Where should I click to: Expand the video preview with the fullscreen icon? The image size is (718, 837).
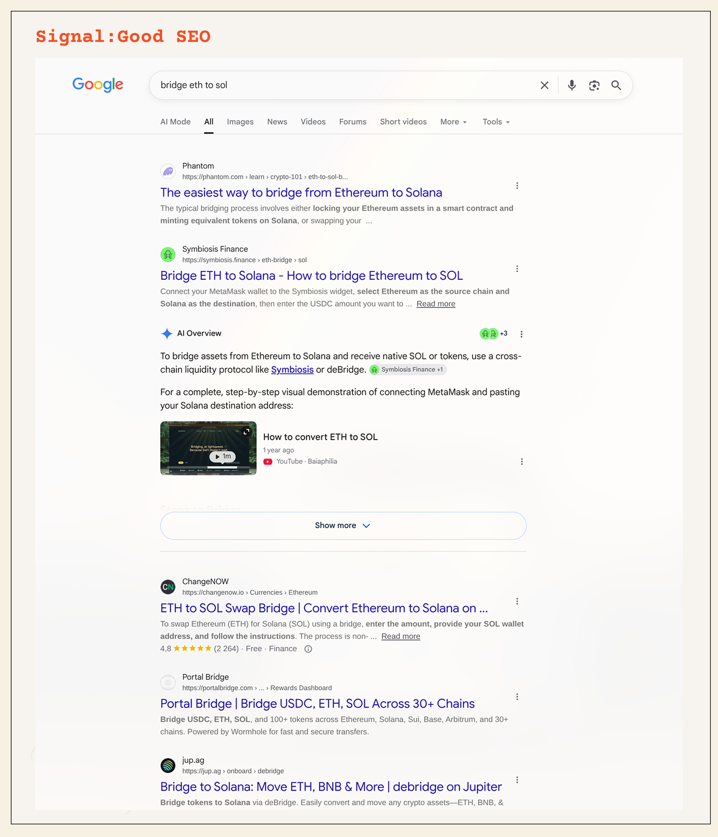246,432
